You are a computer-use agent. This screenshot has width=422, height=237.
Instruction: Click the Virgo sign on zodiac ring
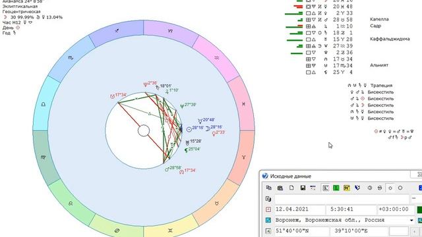pos(44,157)
